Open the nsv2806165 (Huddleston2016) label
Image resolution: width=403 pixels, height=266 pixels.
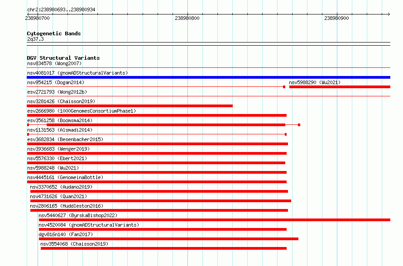coord(67,206)
